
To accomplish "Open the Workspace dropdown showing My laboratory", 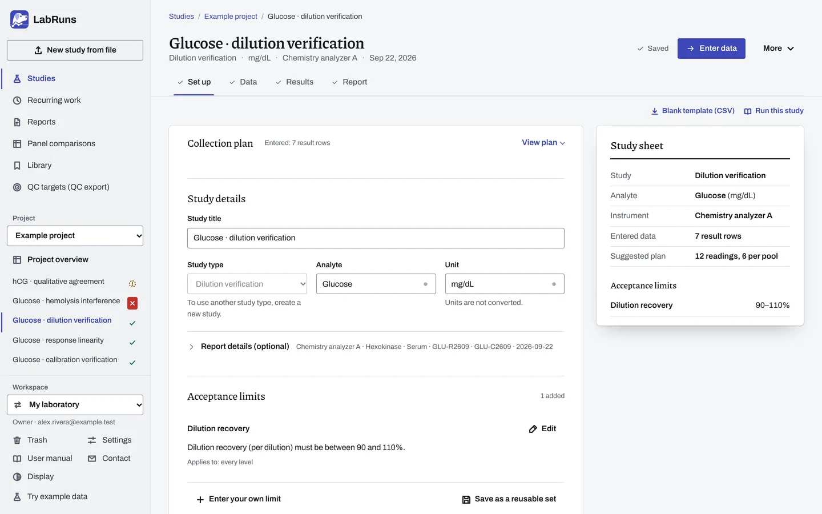I will pos(75,405).
